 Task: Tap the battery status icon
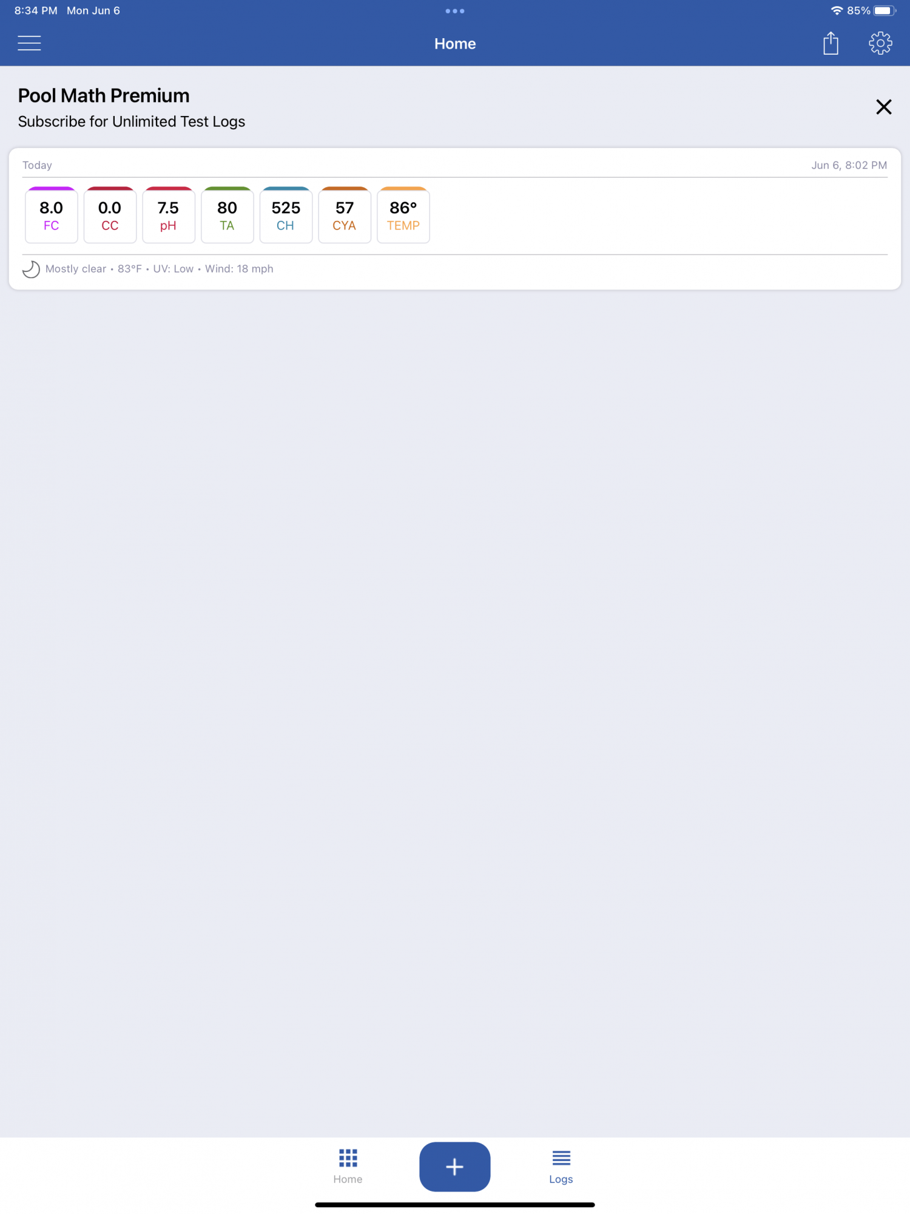[885, 10]
